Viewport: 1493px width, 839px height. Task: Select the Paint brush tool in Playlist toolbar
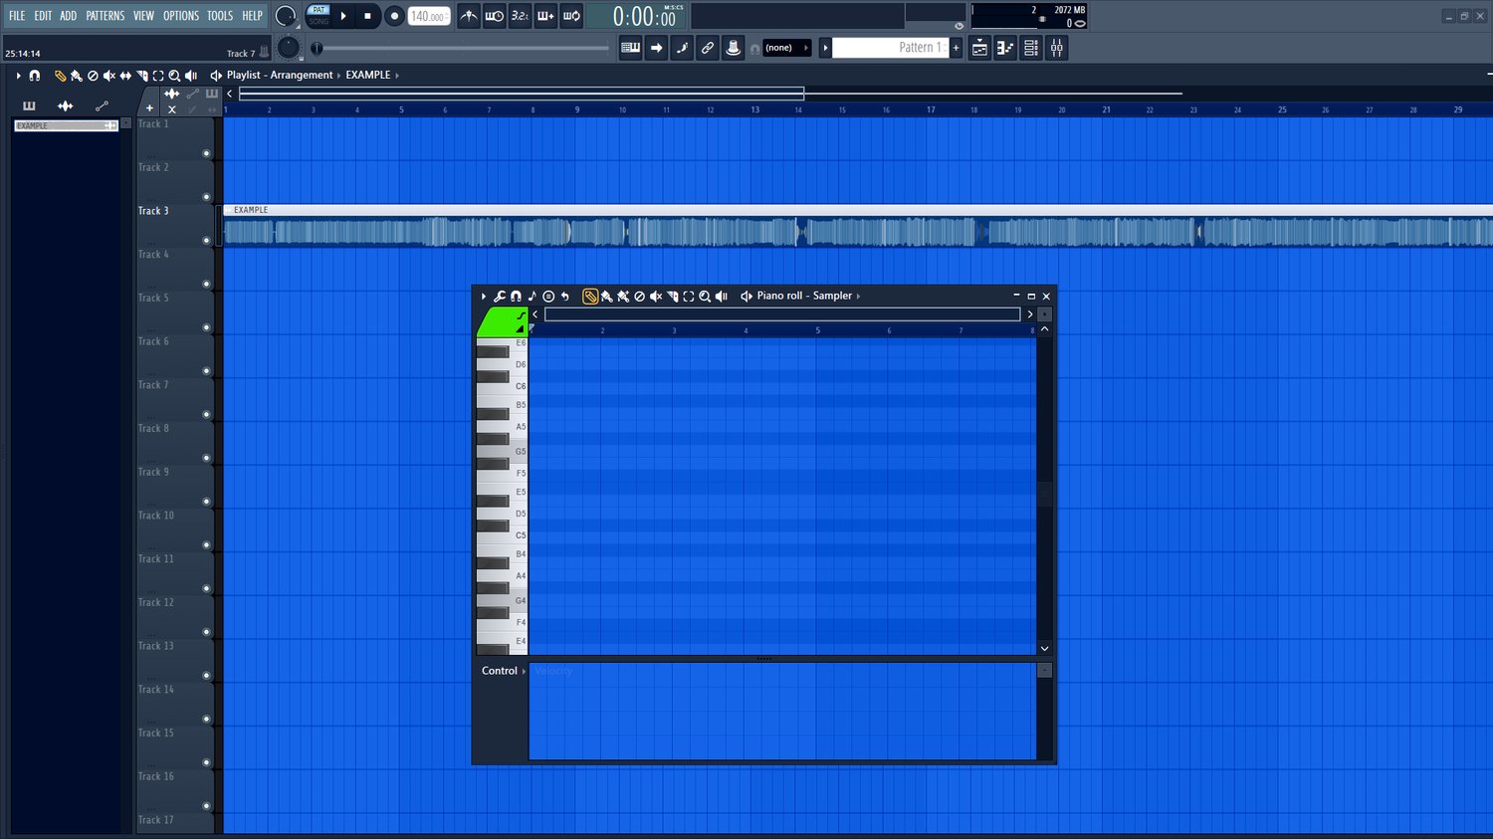click(77, 76)
